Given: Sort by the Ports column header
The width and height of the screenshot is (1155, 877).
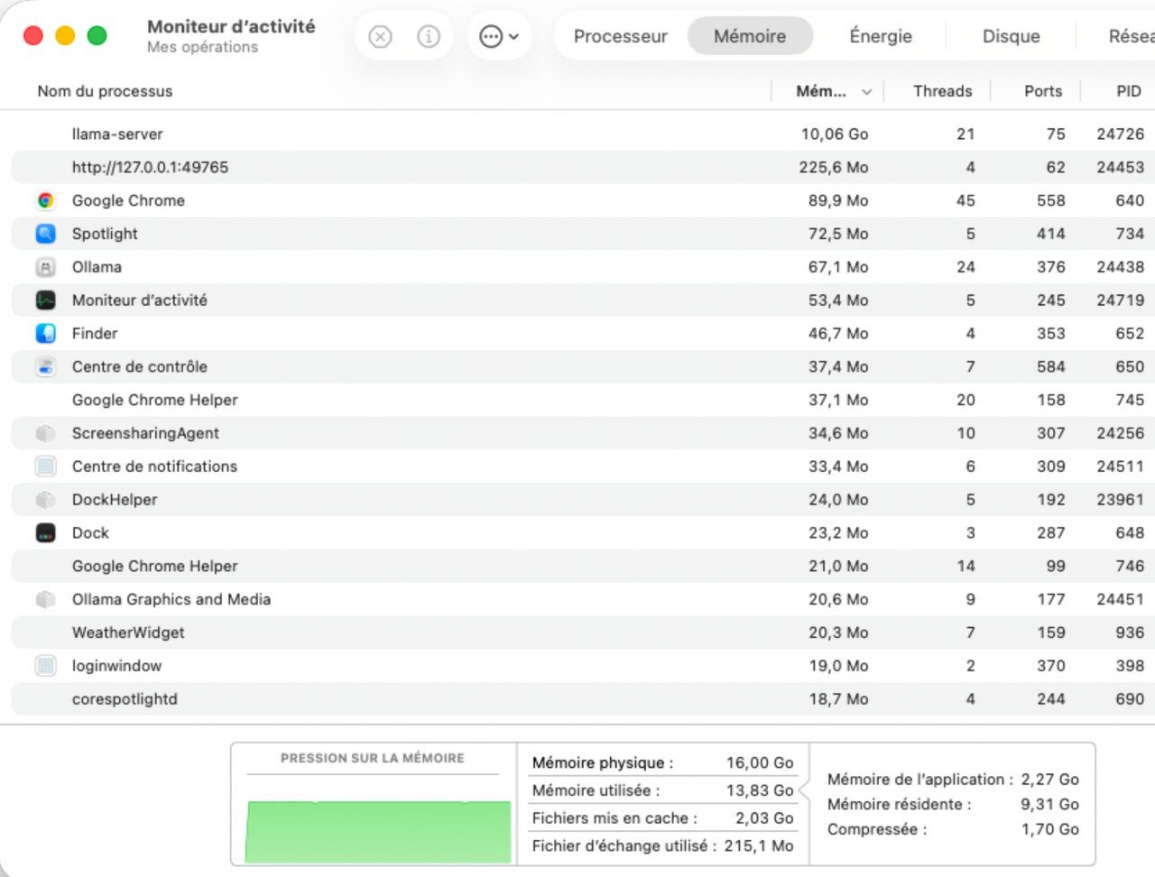Looking at the screenshot, I should point(1043,91).
